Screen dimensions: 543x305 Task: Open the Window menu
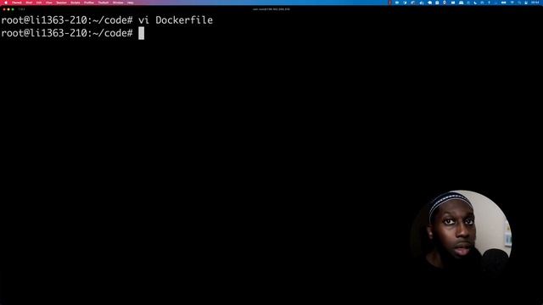coord(118,3)
